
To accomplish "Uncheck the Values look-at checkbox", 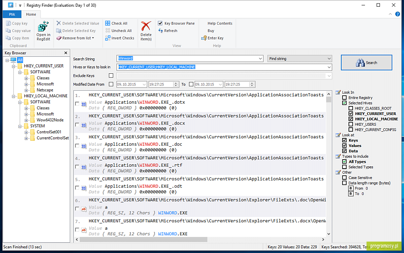I will pos(344,146).
